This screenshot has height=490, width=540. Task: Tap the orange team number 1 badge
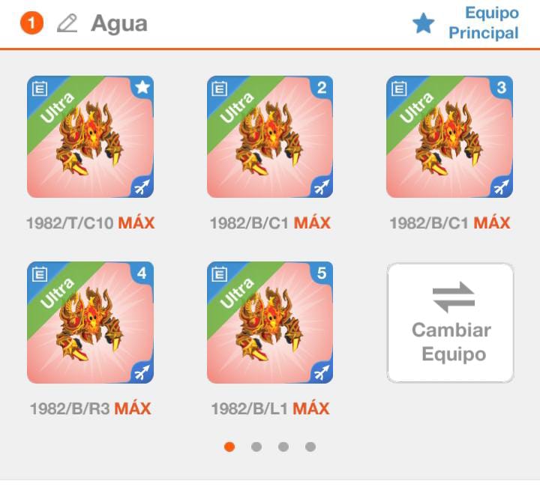tap(31, 23)
